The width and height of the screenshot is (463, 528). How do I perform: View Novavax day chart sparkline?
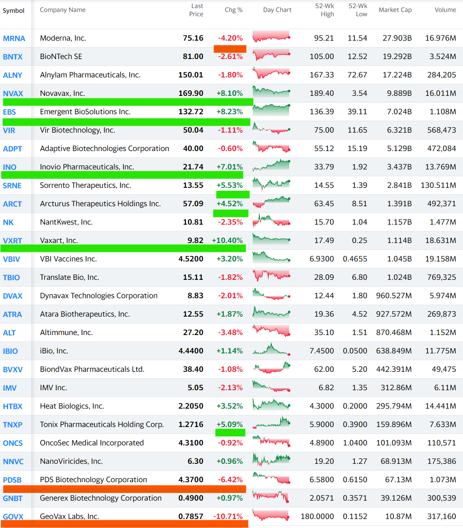point(271,91)
